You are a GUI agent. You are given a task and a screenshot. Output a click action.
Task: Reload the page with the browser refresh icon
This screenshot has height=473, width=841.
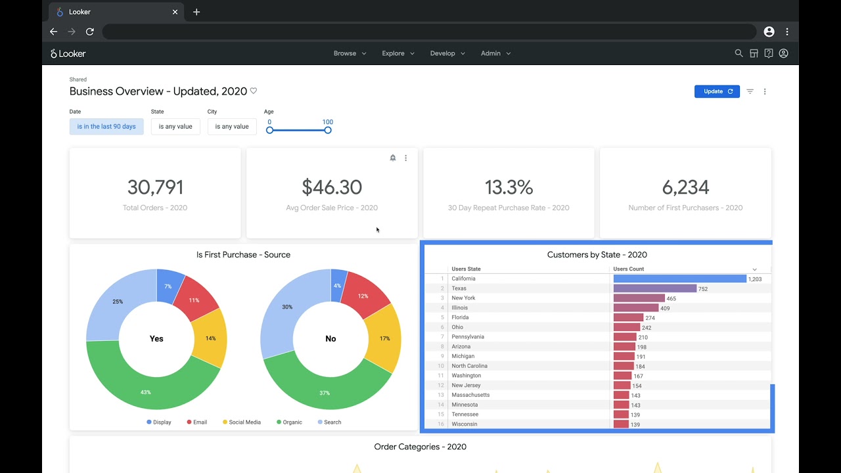coord(90,32)
